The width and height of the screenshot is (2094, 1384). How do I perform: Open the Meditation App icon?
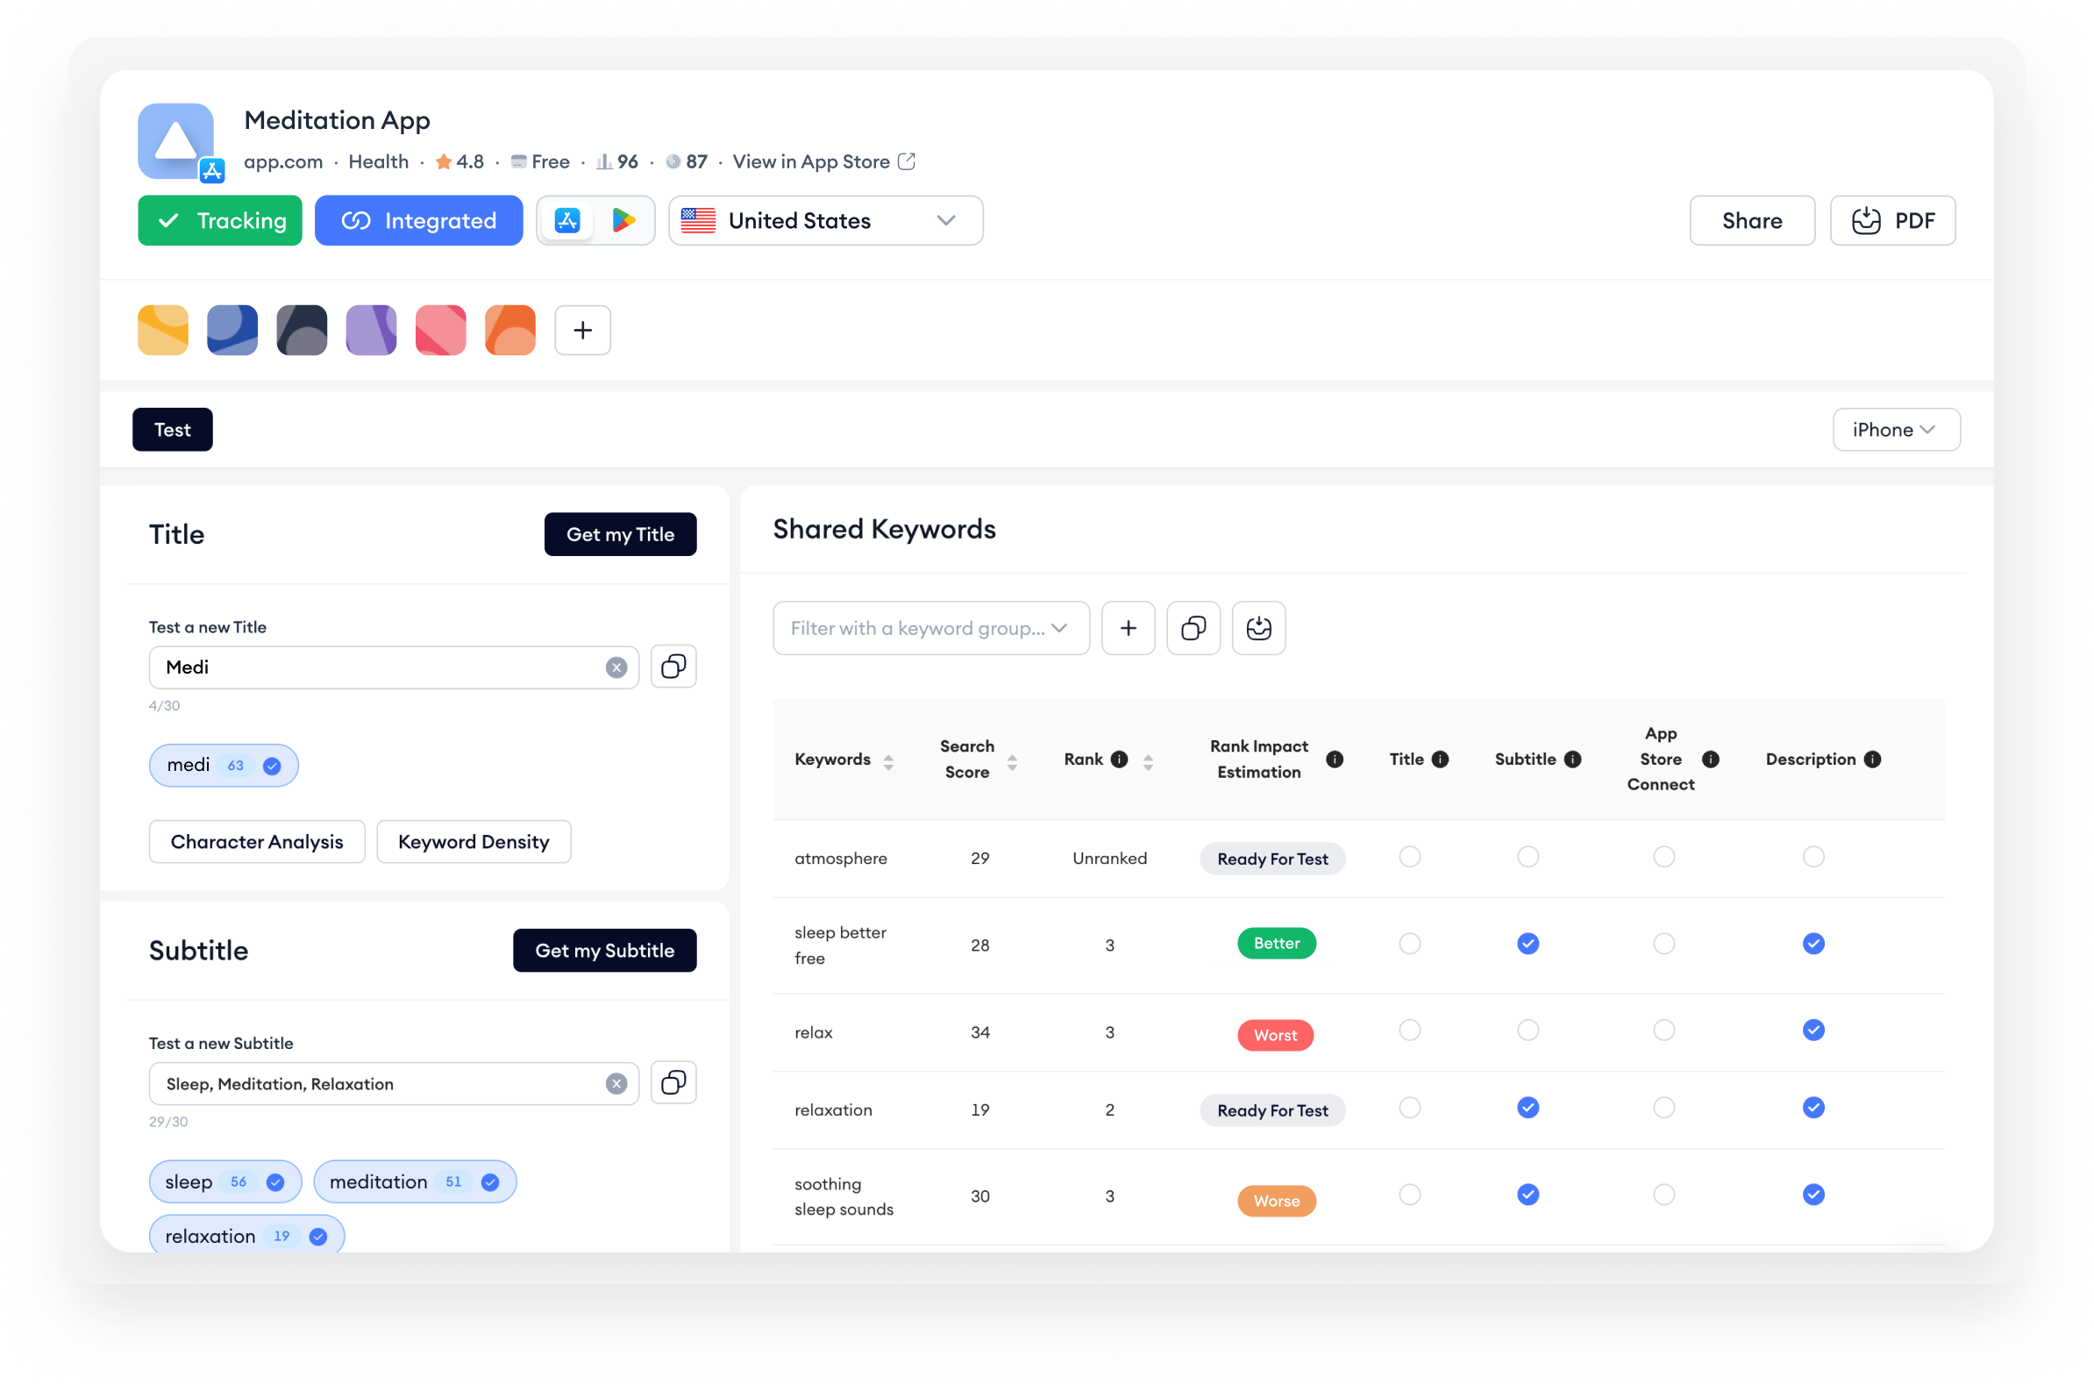tap(176, 141)
